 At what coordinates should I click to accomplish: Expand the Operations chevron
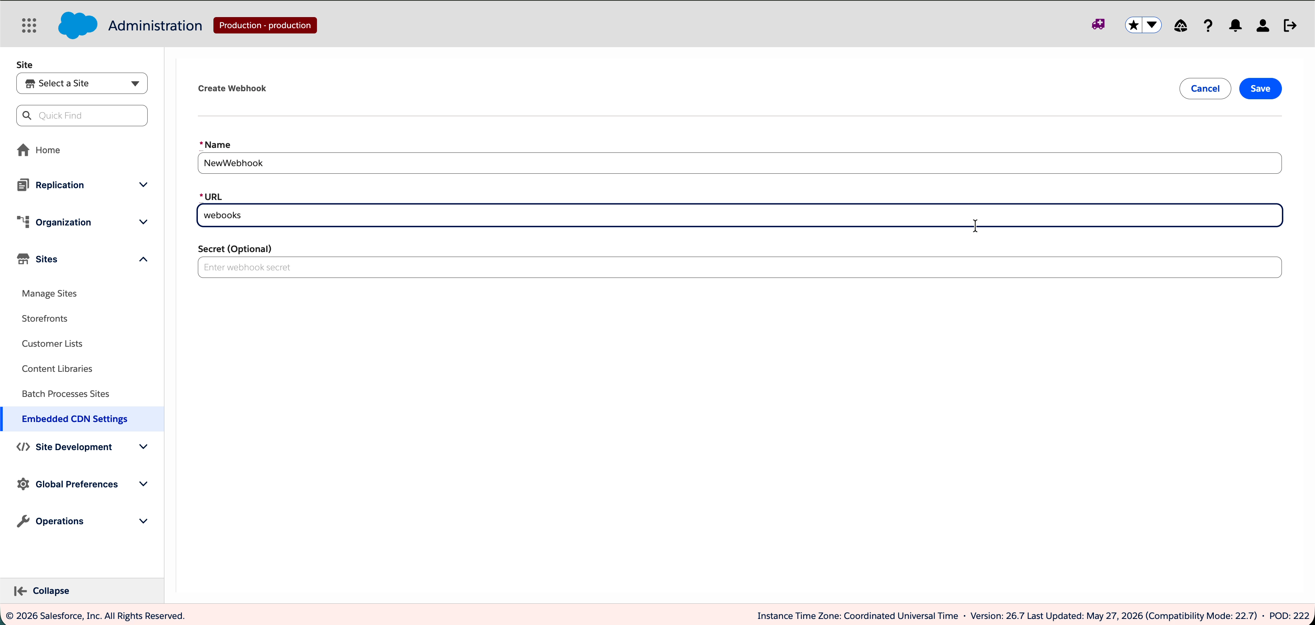pos(143,521)
